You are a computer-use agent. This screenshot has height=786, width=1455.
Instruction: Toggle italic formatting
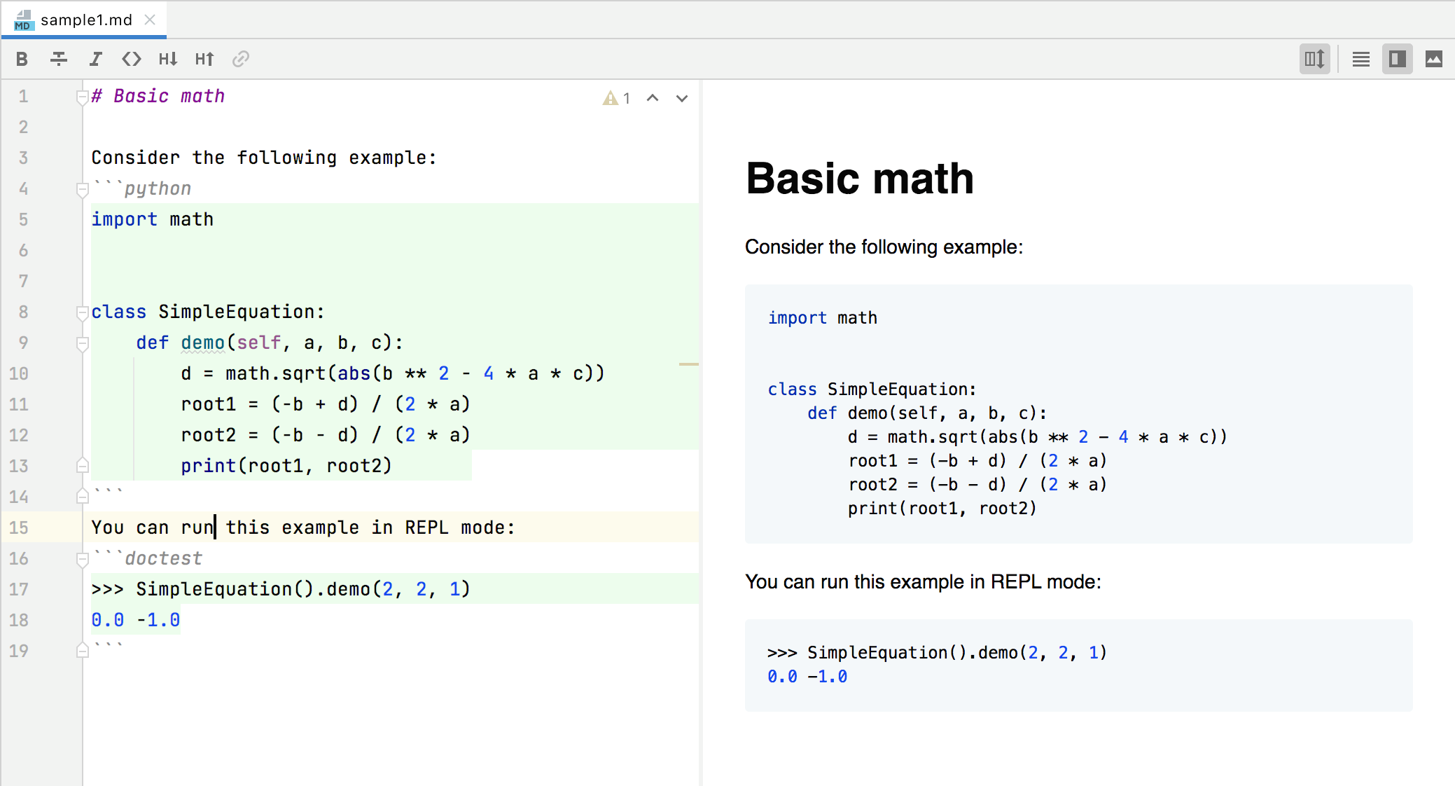click(x=95, y=59)
